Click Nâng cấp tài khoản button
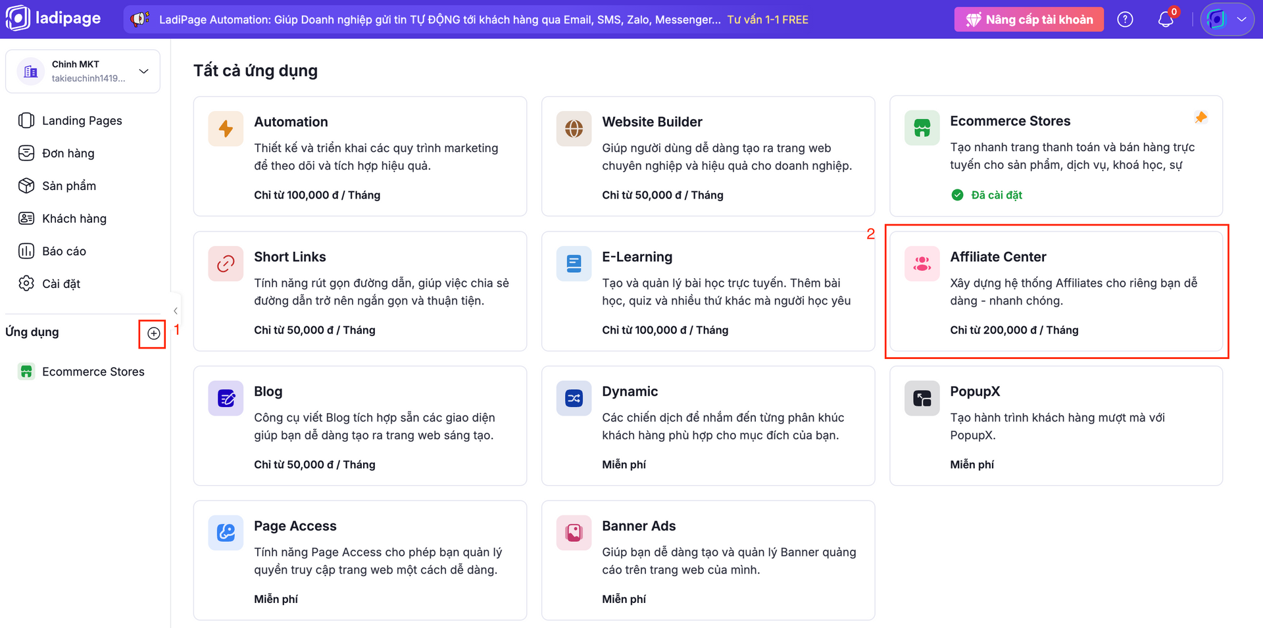The width and height of the screenshot is (1263, 628). click(x=1029, y=20)
